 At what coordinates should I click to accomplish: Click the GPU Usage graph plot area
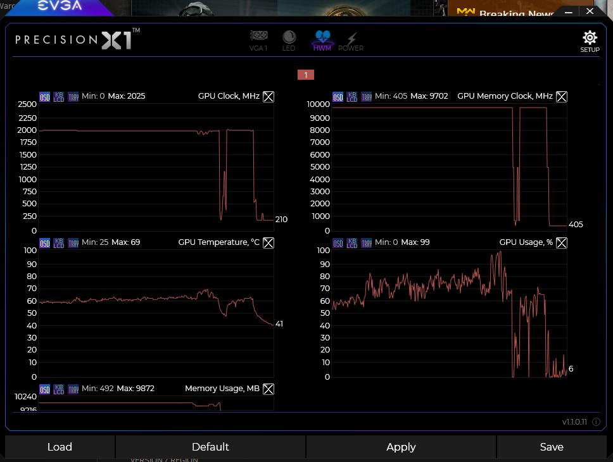tap(450, 313)
